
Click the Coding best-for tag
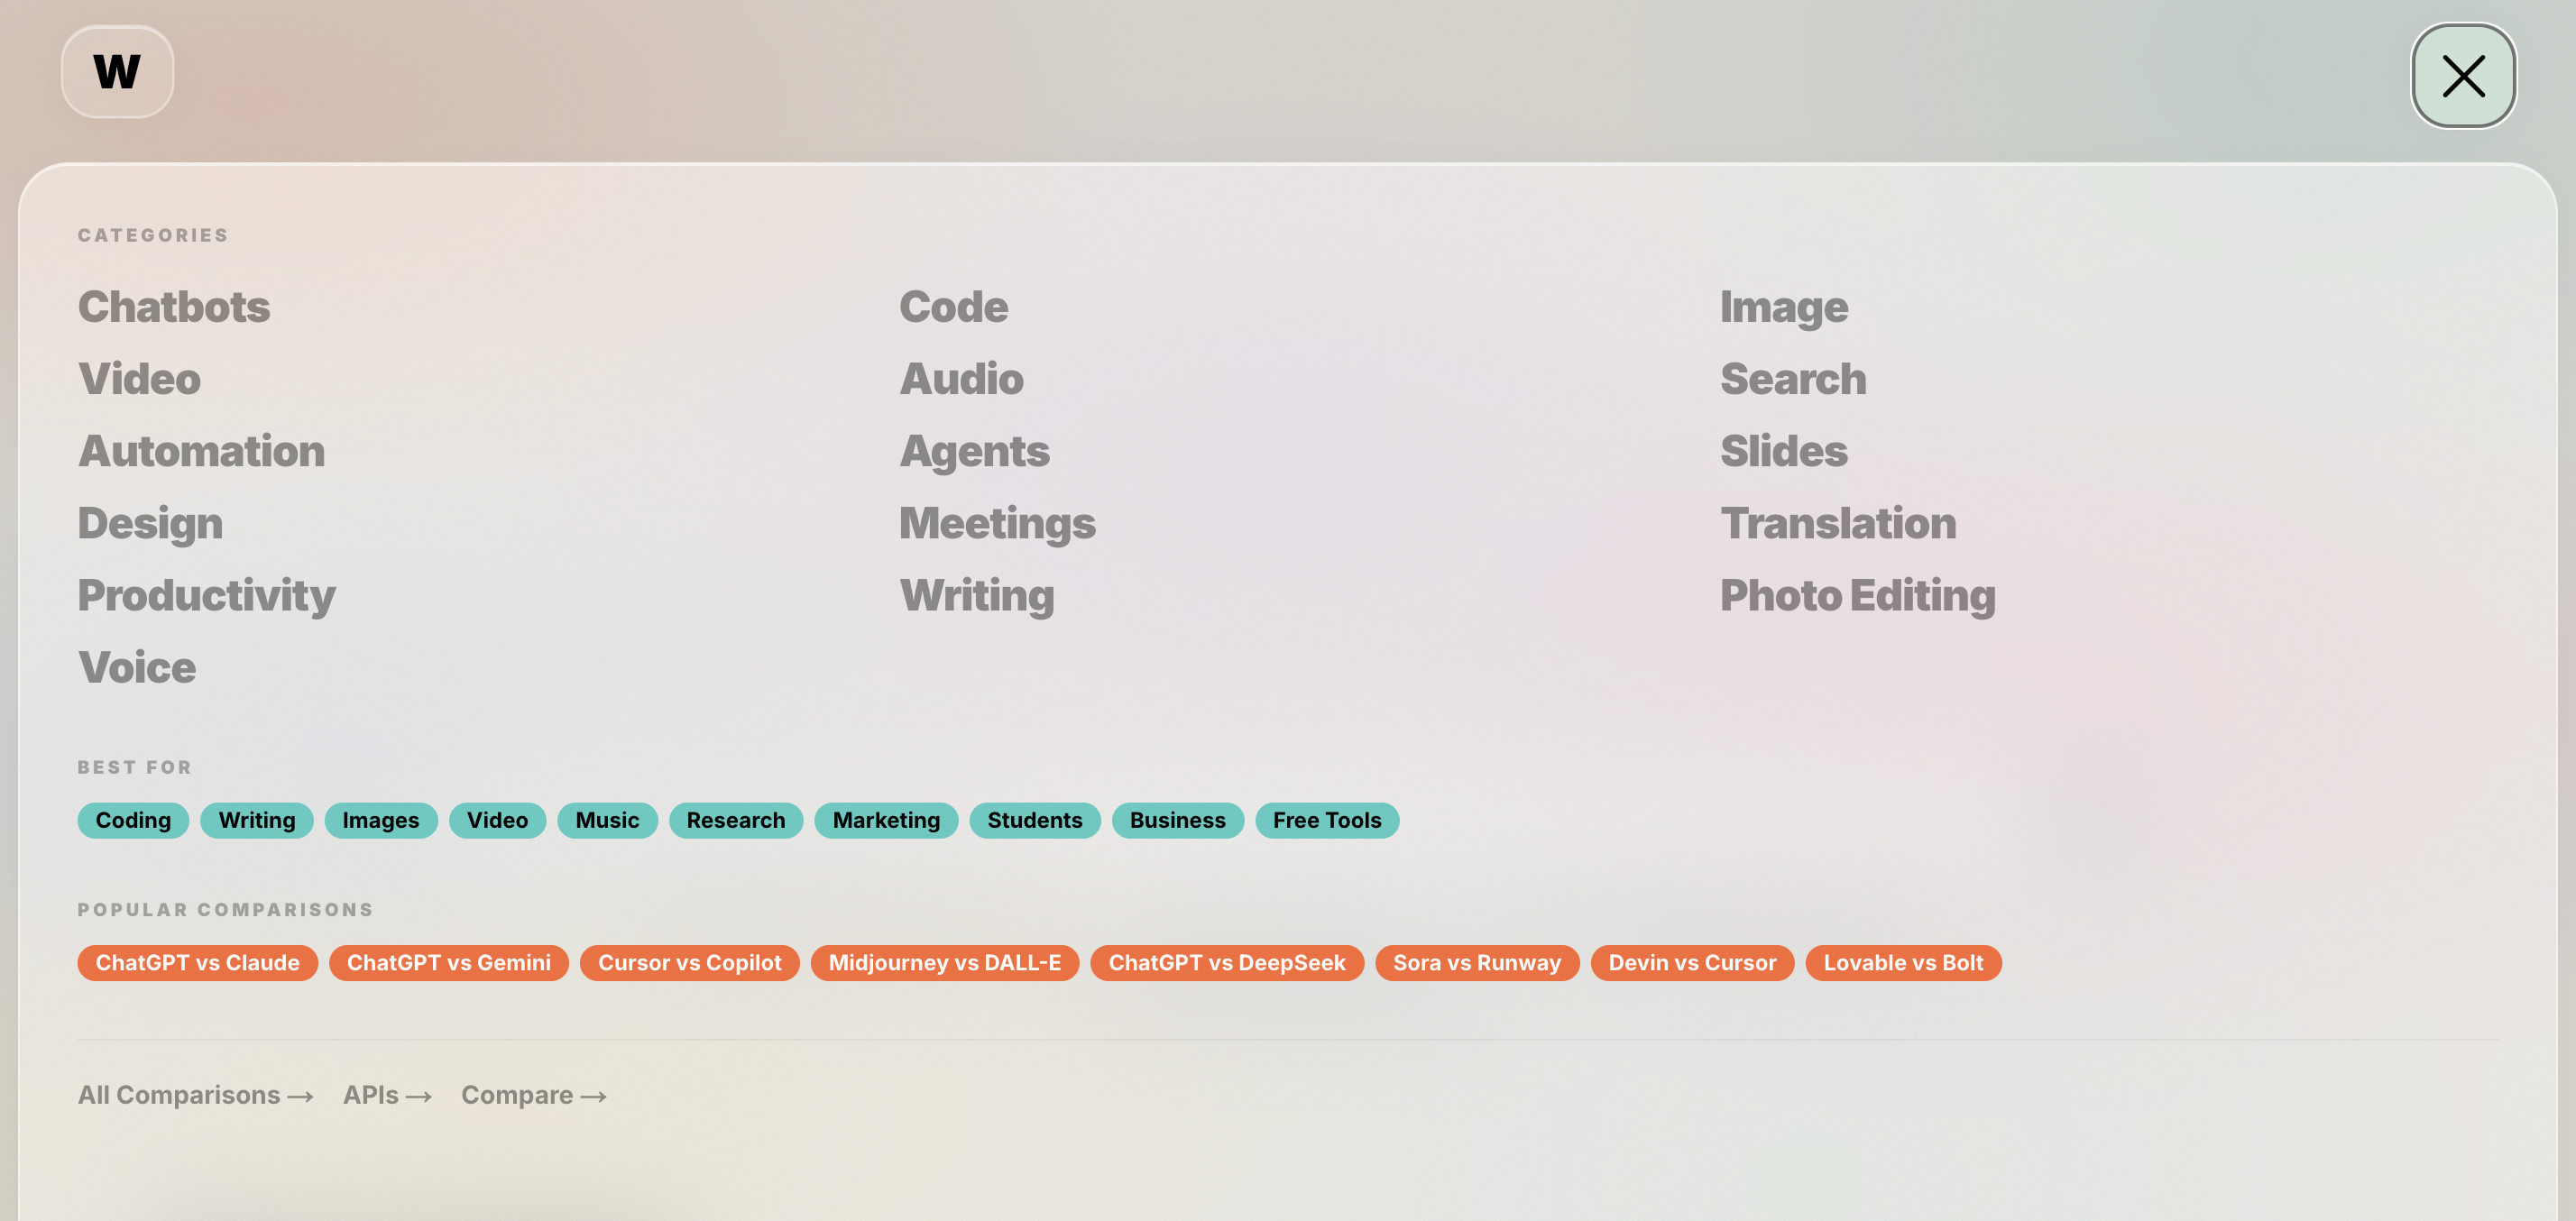pyautogui.click(x=133, y=820)
